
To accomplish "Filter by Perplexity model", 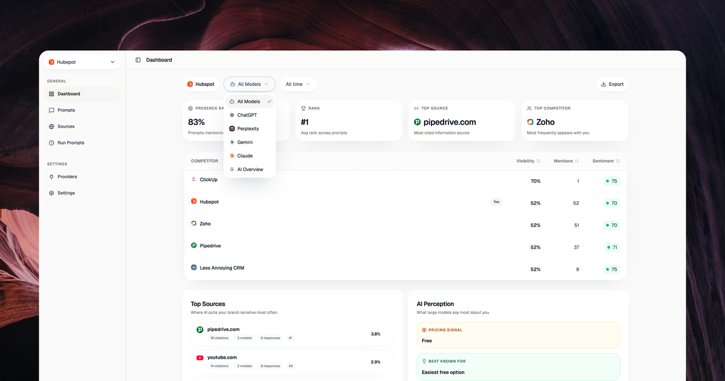I will point(250,129).
